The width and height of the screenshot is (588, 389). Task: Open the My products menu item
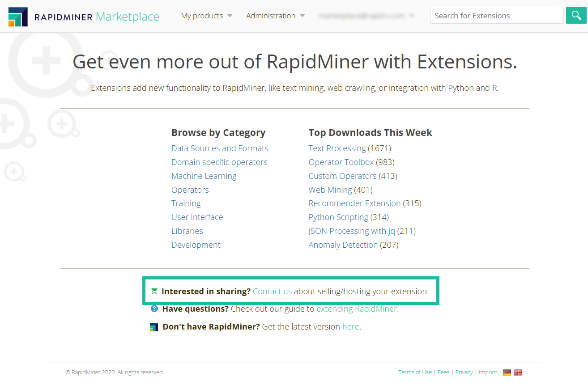tap(202, 15)
